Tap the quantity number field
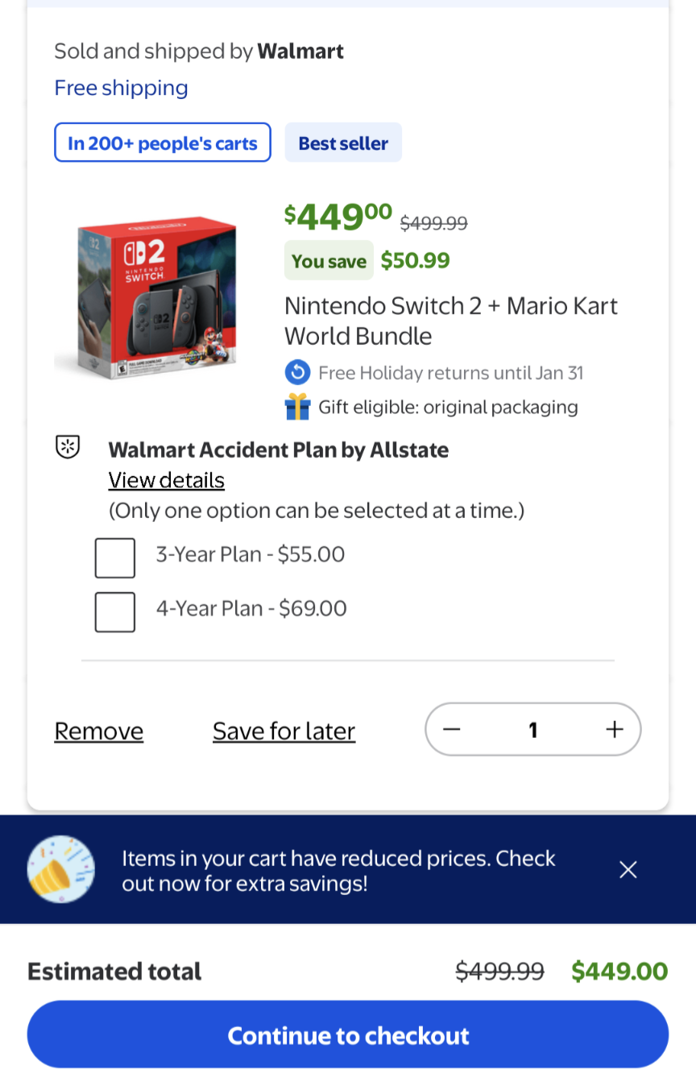Viewport: 696px width, 1090px height. click(x=532, y=729)
